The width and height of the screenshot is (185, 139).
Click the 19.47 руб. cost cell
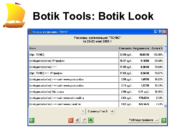[x=126, y=61]
